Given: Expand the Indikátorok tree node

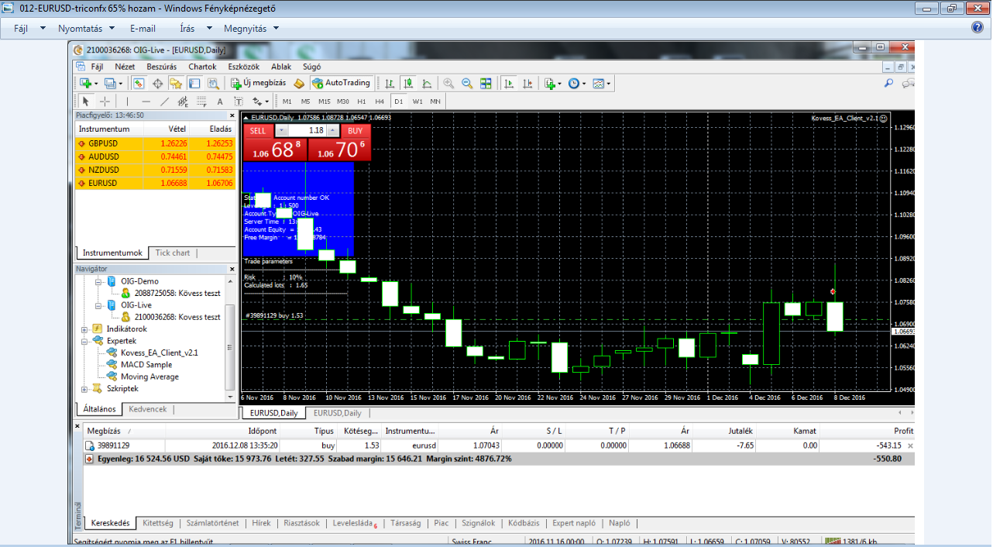Looking at the screenshot, I should click(84, 329).
